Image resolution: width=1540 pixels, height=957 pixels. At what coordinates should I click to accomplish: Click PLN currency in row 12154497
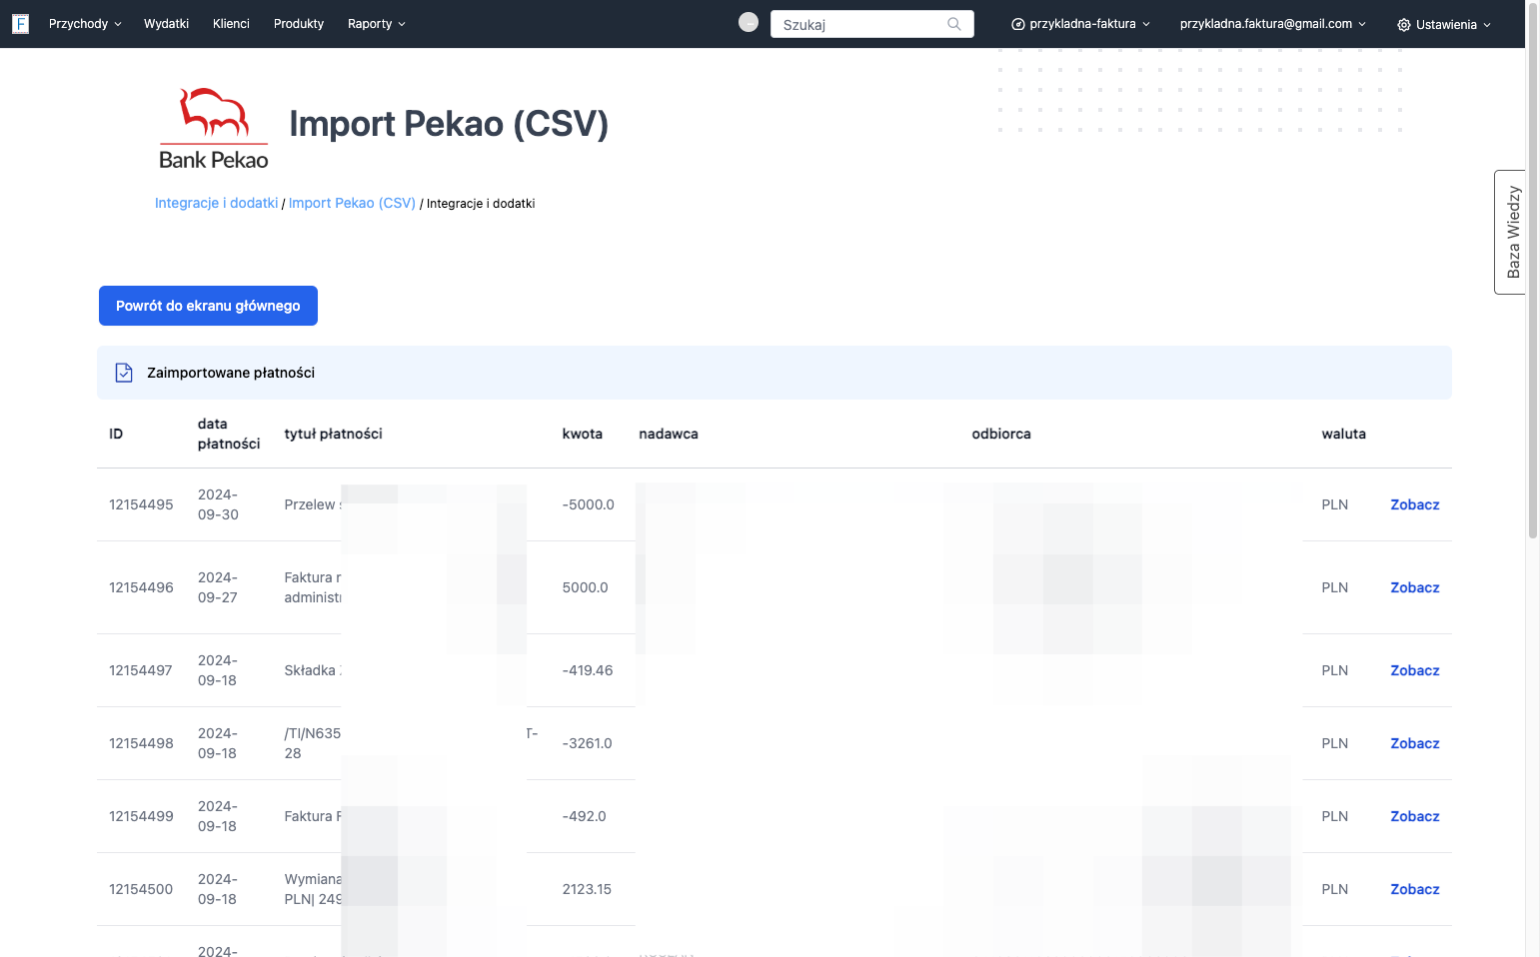coord(1335,670)
